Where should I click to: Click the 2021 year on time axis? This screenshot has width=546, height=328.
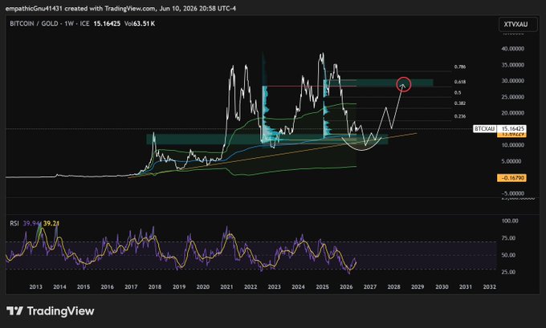226,287
